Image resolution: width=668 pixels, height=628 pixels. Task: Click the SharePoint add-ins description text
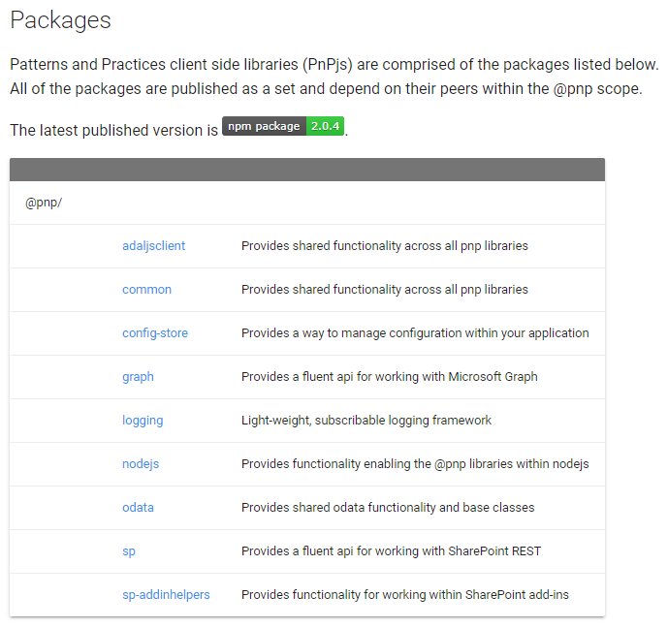(404, 595)
